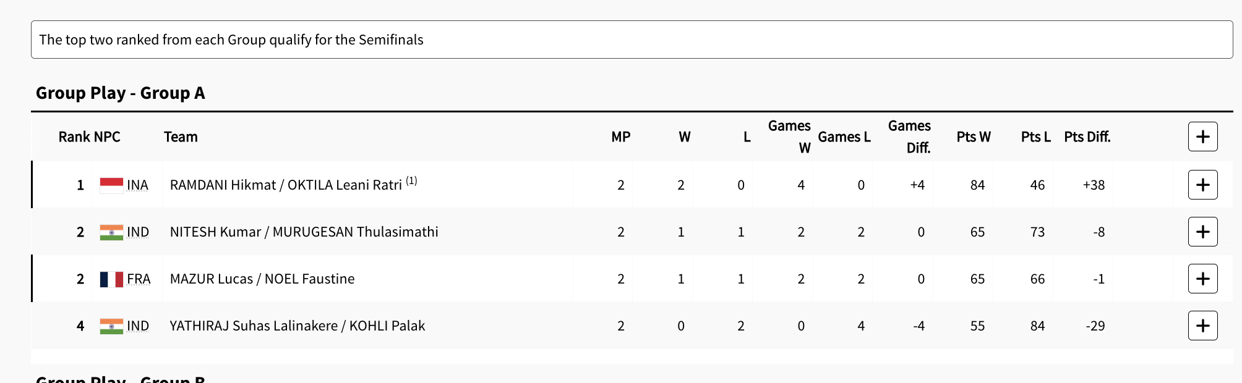
Task: Click the France flag icon
Action: click(x=111, y=279)
